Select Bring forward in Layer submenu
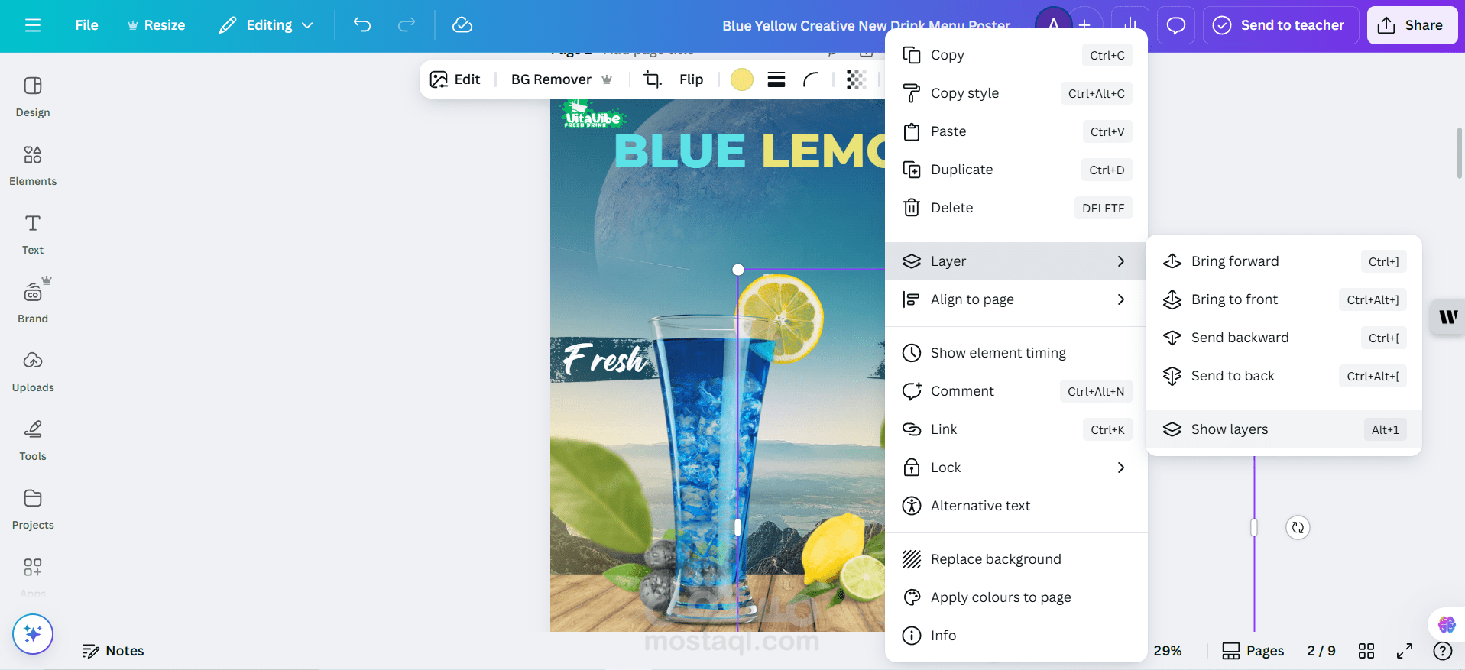The width and height of the screenshot is (1465, 670). (x=1284, y=261)
